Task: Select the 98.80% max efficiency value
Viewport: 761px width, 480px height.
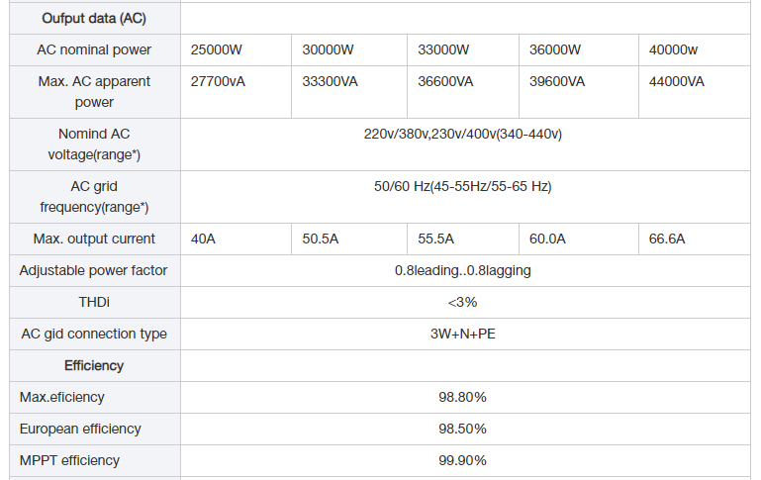Action: point(462,397)
